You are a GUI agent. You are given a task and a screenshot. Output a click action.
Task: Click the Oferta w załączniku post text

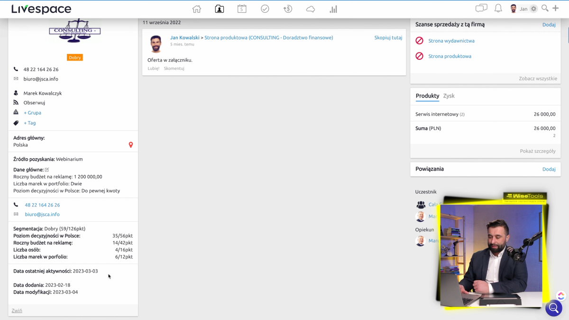tap(170, 60)
